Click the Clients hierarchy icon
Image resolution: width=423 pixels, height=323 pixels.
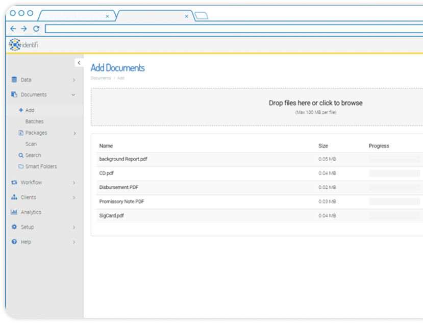pyautogui.click(x=14, y=197)
